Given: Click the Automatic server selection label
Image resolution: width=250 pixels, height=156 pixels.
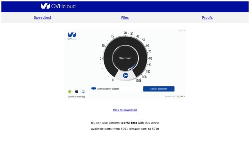Looking at the screenshot, I should pos(108,89).
